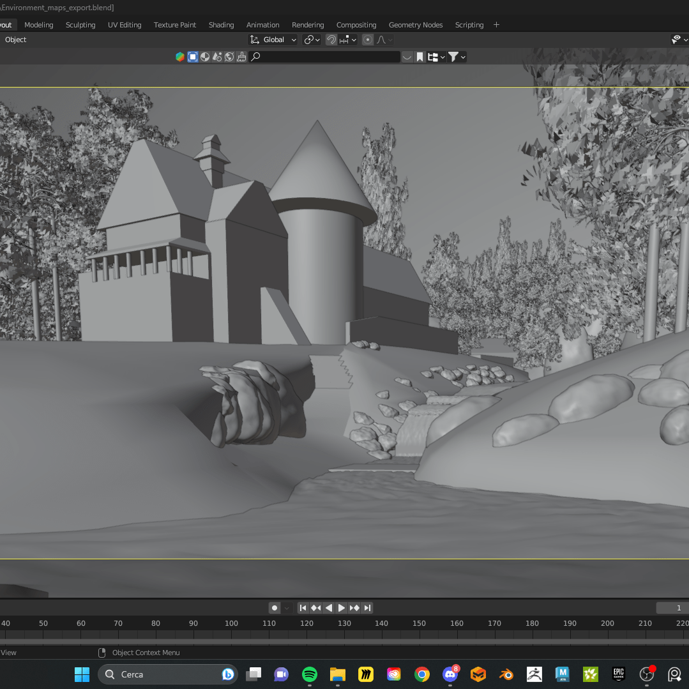This screenshot has height=689, width=689.
Task: Open the pivot point dropdown
Action: click(312, 40)
